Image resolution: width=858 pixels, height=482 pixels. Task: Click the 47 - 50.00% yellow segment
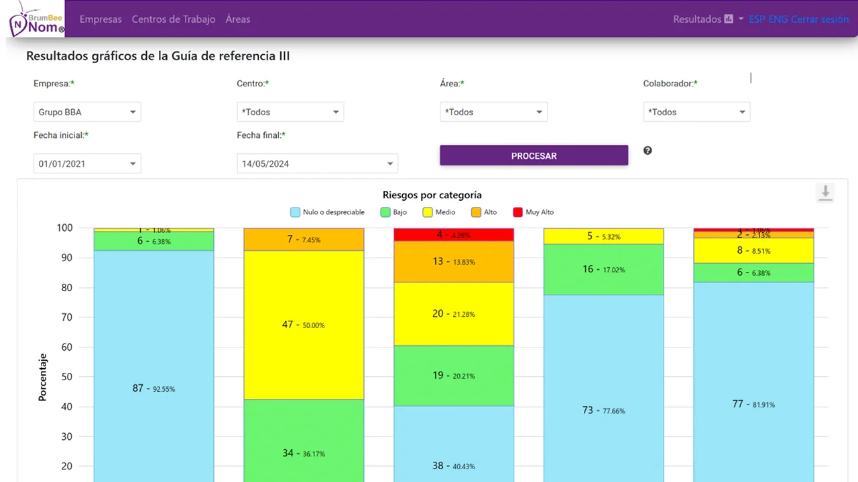click(x=304, y=325)
